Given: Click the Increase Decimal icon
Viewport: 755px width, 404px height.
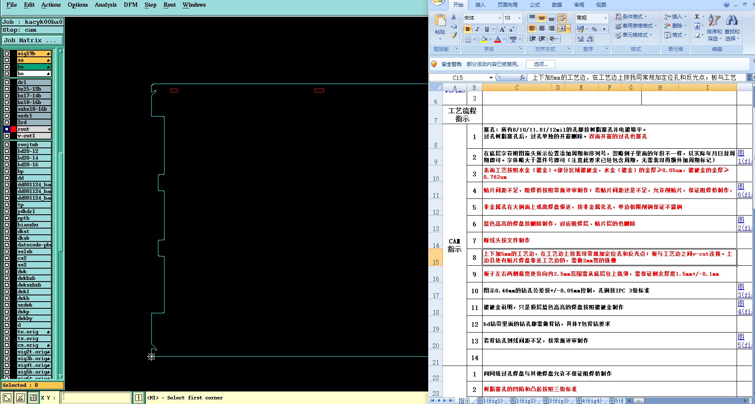Looking at the screenshot, I should point(580,39).
